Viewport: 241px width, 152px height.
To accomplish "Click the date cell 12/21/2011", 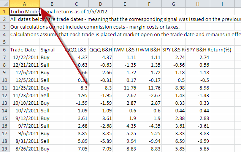I will coord(25,65).
